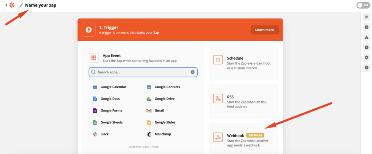Select the Slack icon
Screen dimensions: 372x154
pyautogui.click(x=95, y=134)
